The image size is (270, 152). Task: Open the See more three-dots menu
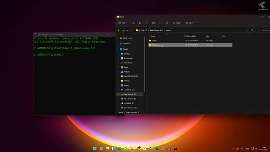click(x=200, y=23)
